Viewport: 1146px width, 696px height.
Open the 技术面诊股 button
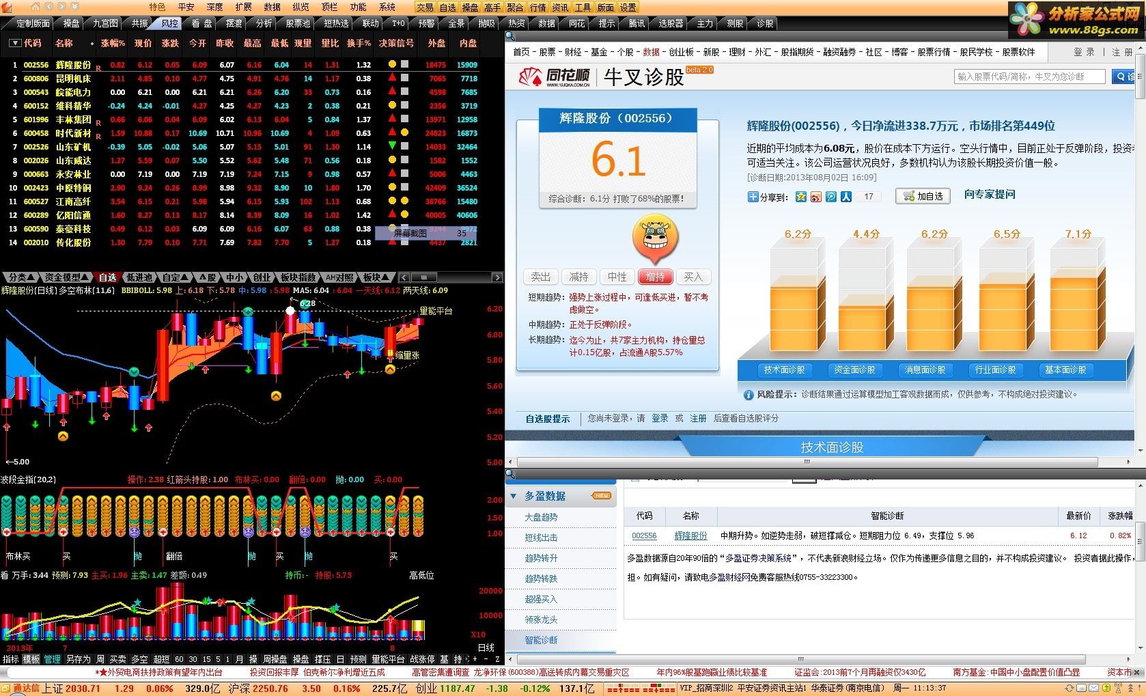point(784,370)
